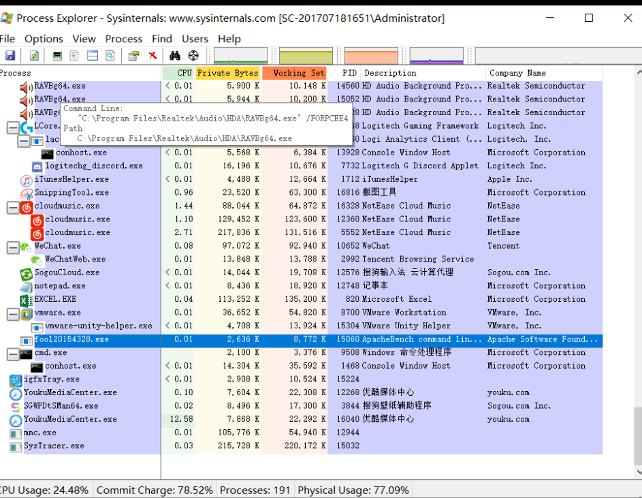This screenshot has width=642, height=498.
Task: Click the DLL/Handle view toolbar icon
Action: 110,55
